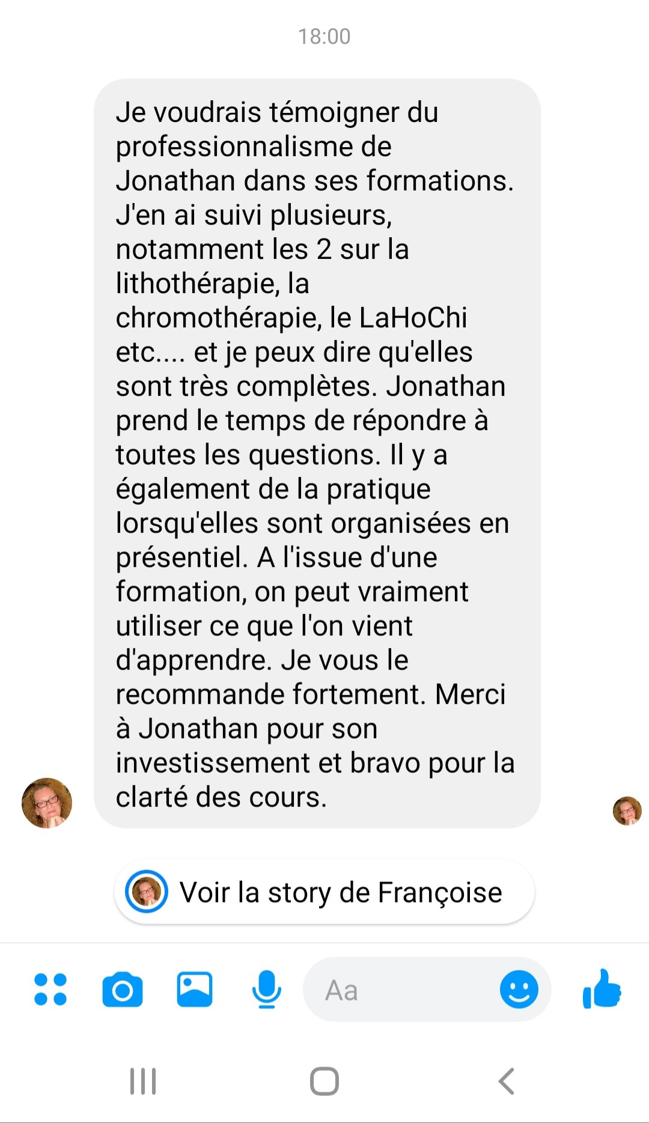
Task: Tap message's last line 'clarté des cours.'
Action: (221, 797)
